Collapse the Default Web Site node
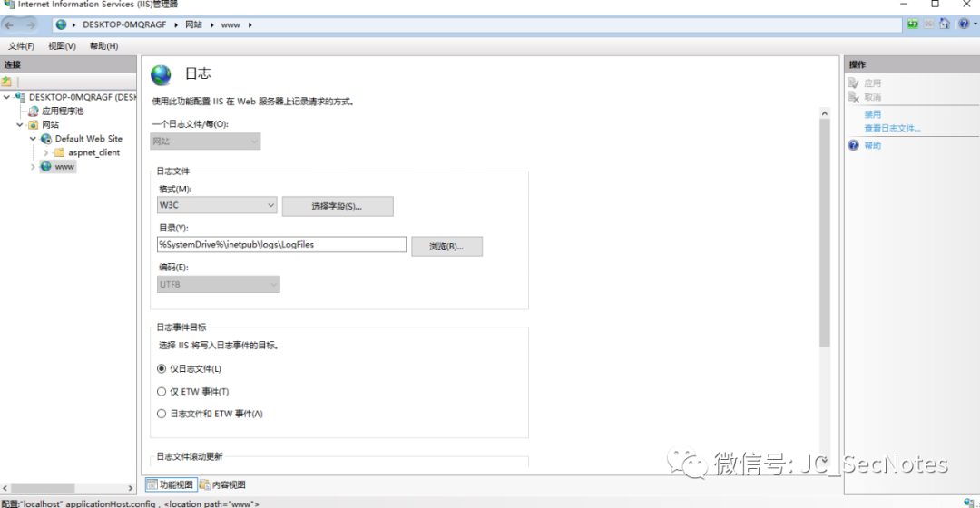This screenshot has height=508, width=980. coord(34,139)
